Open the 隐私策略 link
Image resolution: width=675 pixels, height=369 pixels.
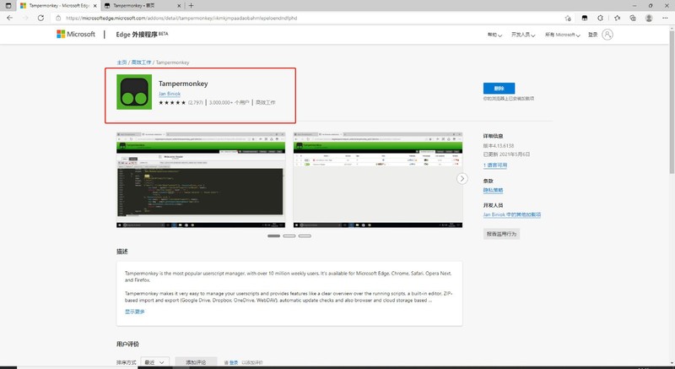pos(493,190)
